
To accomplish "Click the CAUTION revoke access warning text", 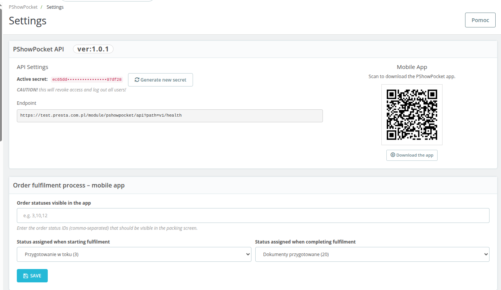I will pos(71,90).
